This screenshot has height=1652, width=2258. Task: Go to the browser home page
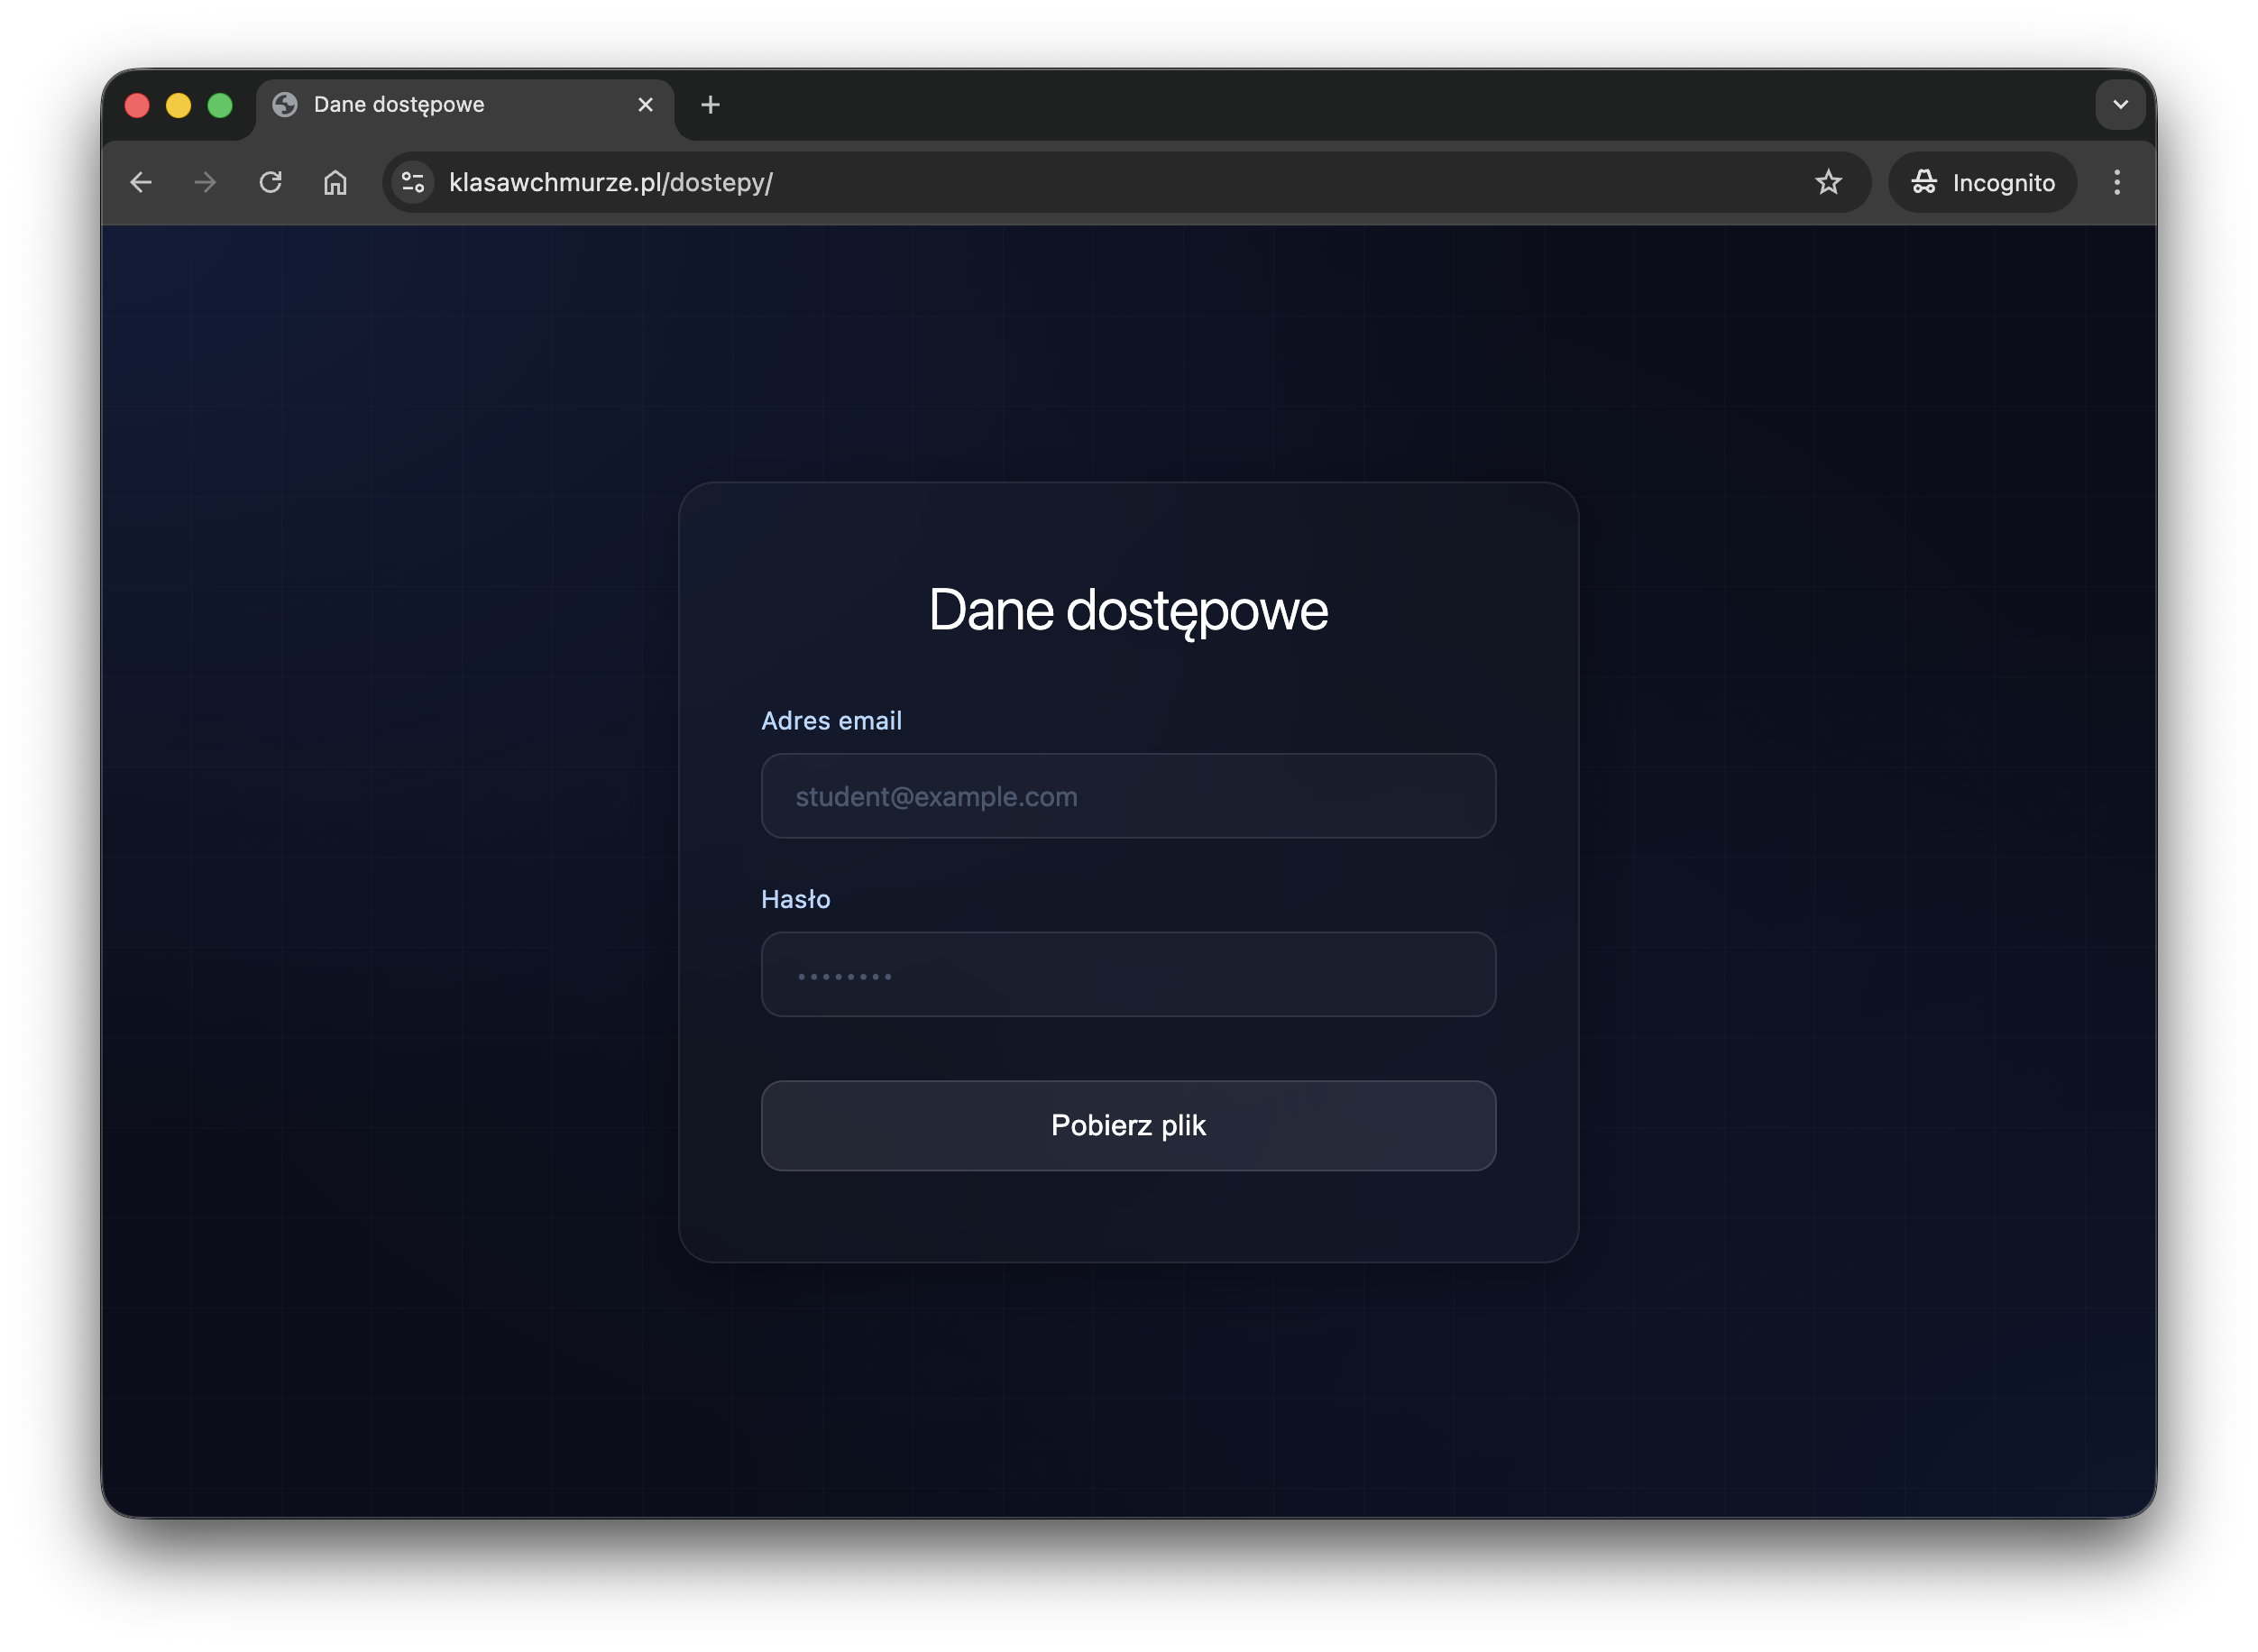[x=335, y=182]
